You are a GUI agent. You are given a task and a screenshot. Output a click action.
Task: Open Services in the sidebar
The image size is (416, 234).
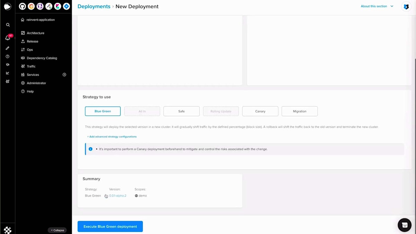point(30,75)
